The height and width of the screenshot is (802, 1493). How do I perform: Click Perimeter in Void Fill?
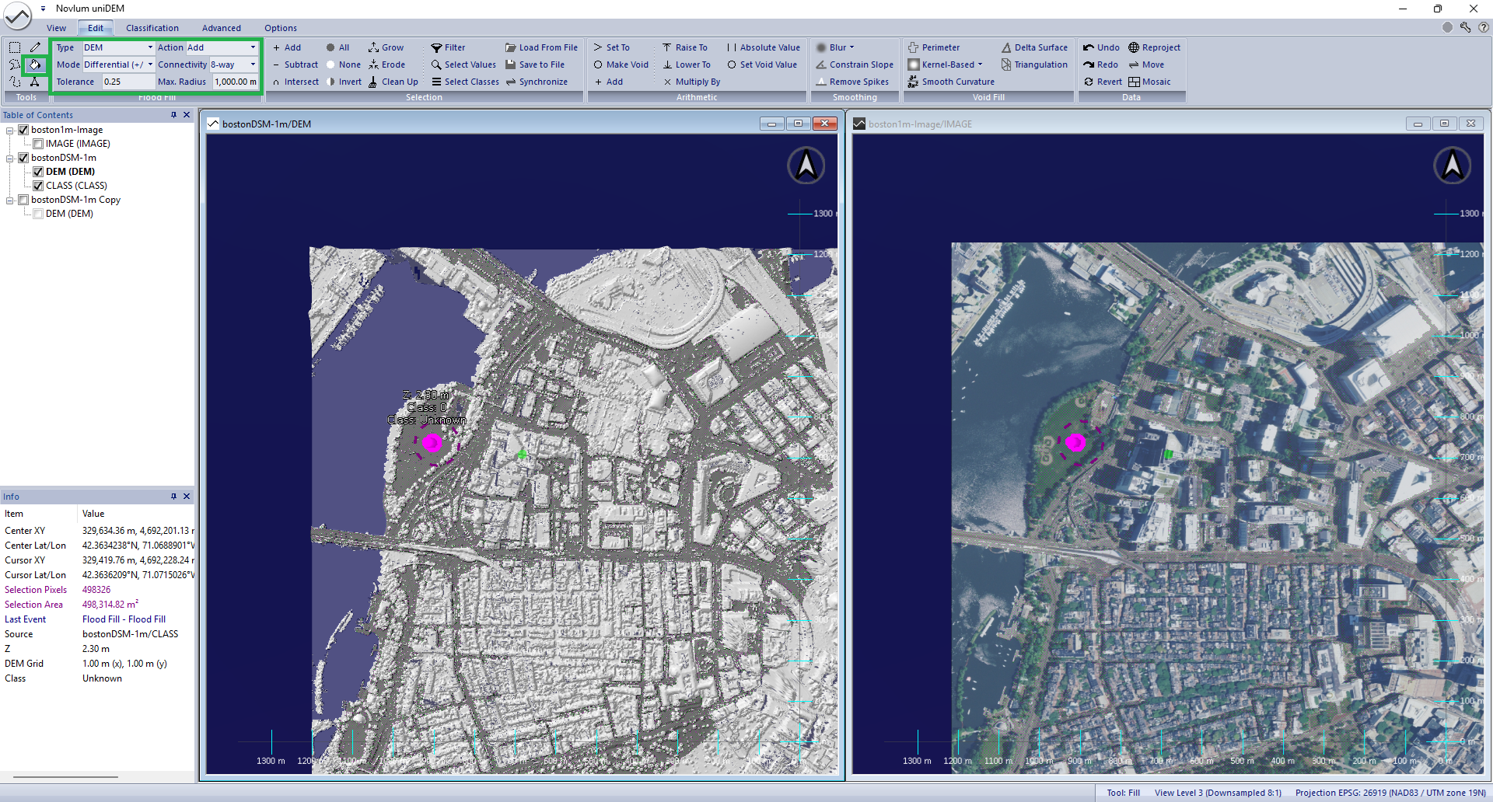pyautogui.click(x=934, y=47)
